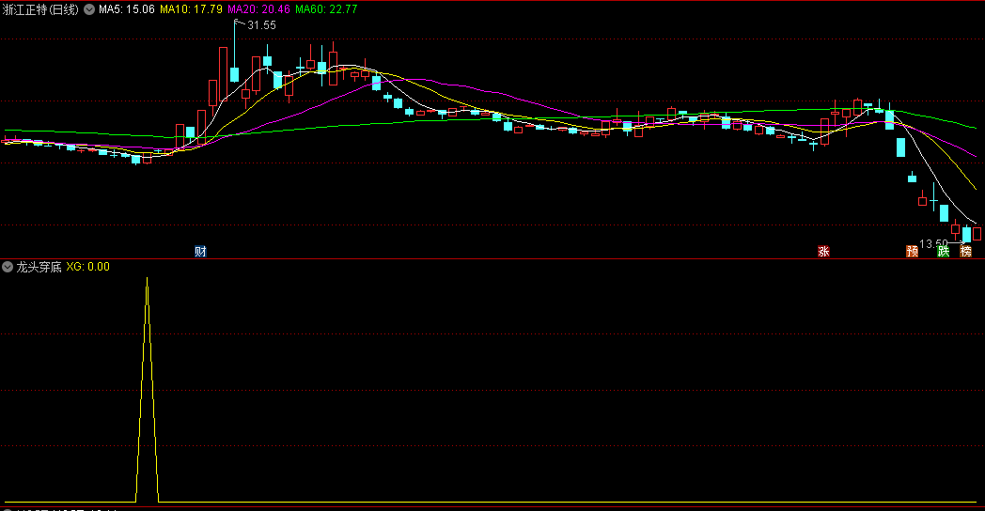Screen dimensions: 985x511
Task: Click the MA20: 20.46 label
Action: [258, 9]
